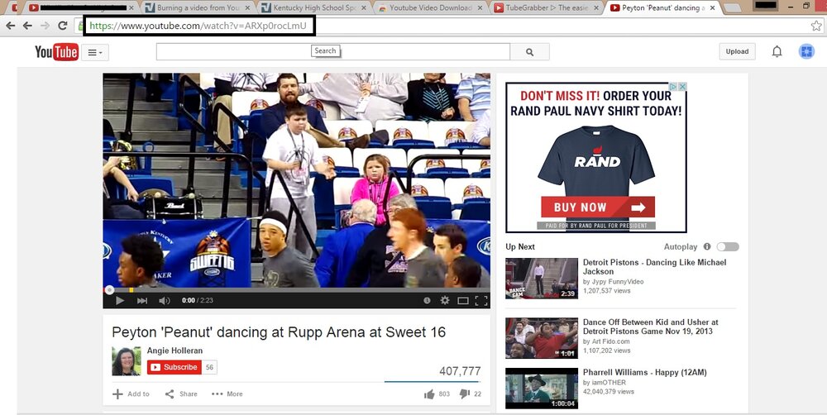Enter fullscreen in the video player
This screenshot has height=415, width=827.
point(481,301)
